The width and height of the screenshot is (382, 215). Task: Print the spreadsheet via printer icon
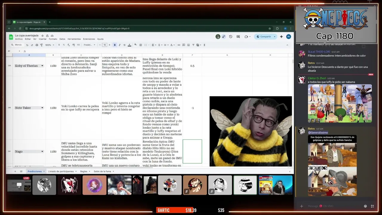click(x=37, y=45)
